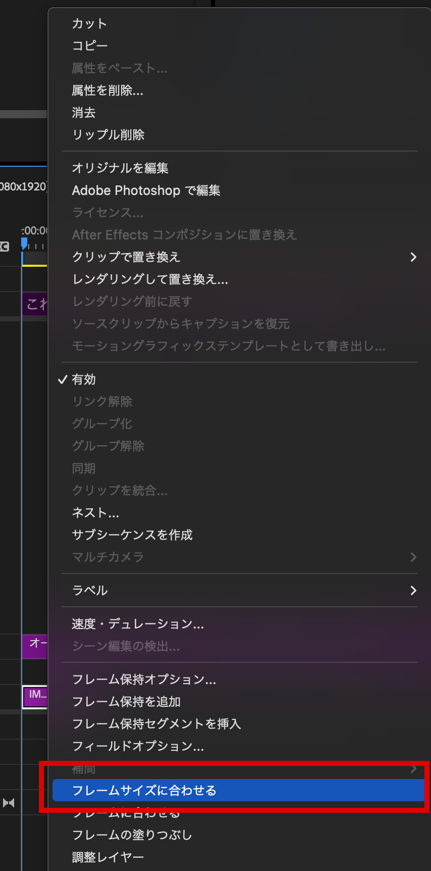The image size is (431, 871).
Task: Choose オリジナルを編集 menu item
Action: [x=120, y=168]
